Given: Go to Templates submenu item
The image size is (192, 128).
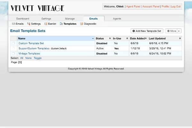Looking at the screenshot, I should (70, 24).
